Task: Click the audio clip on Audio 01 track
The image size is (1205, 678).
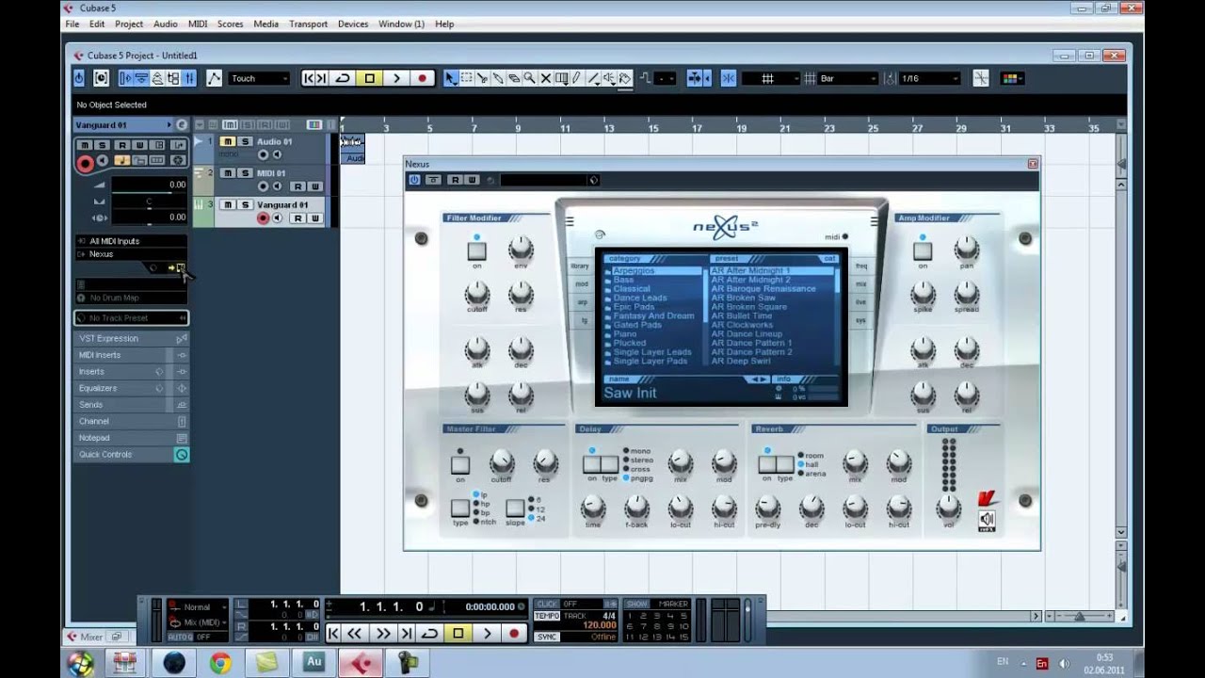Action: (x=352, y=149)
